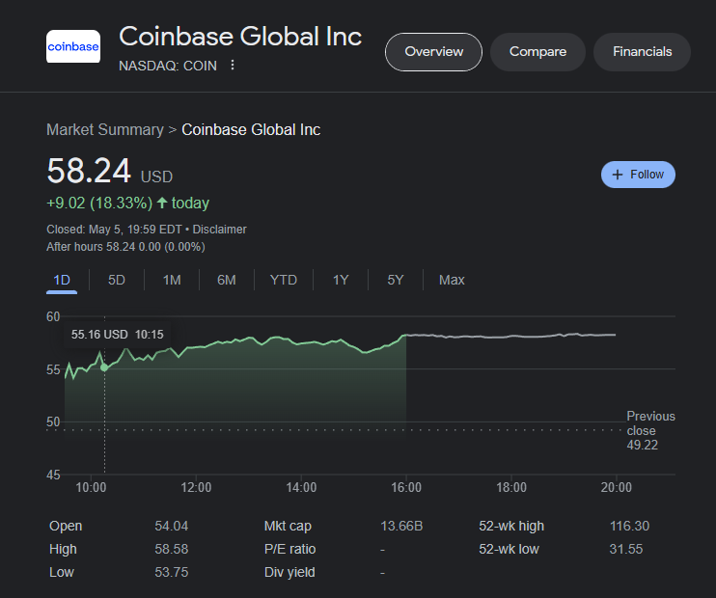
Task: Click the 52-wk high value 116.30
Action: coord(629,526)
